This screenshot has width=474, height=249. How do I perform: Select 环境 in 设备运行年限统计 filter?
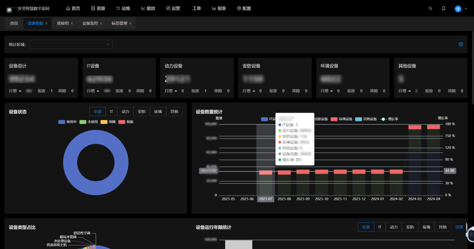pyautogui.click(x=426, y=227)
